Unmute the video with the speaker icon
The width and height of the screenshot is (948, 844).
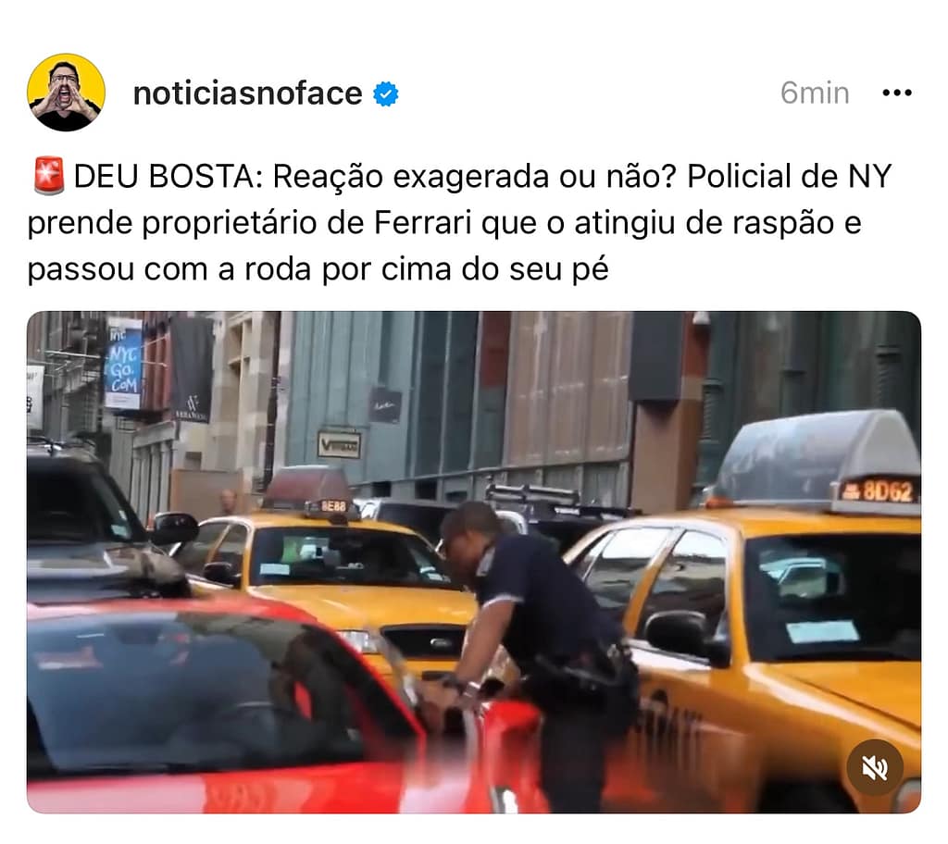(x=875, y=768)
